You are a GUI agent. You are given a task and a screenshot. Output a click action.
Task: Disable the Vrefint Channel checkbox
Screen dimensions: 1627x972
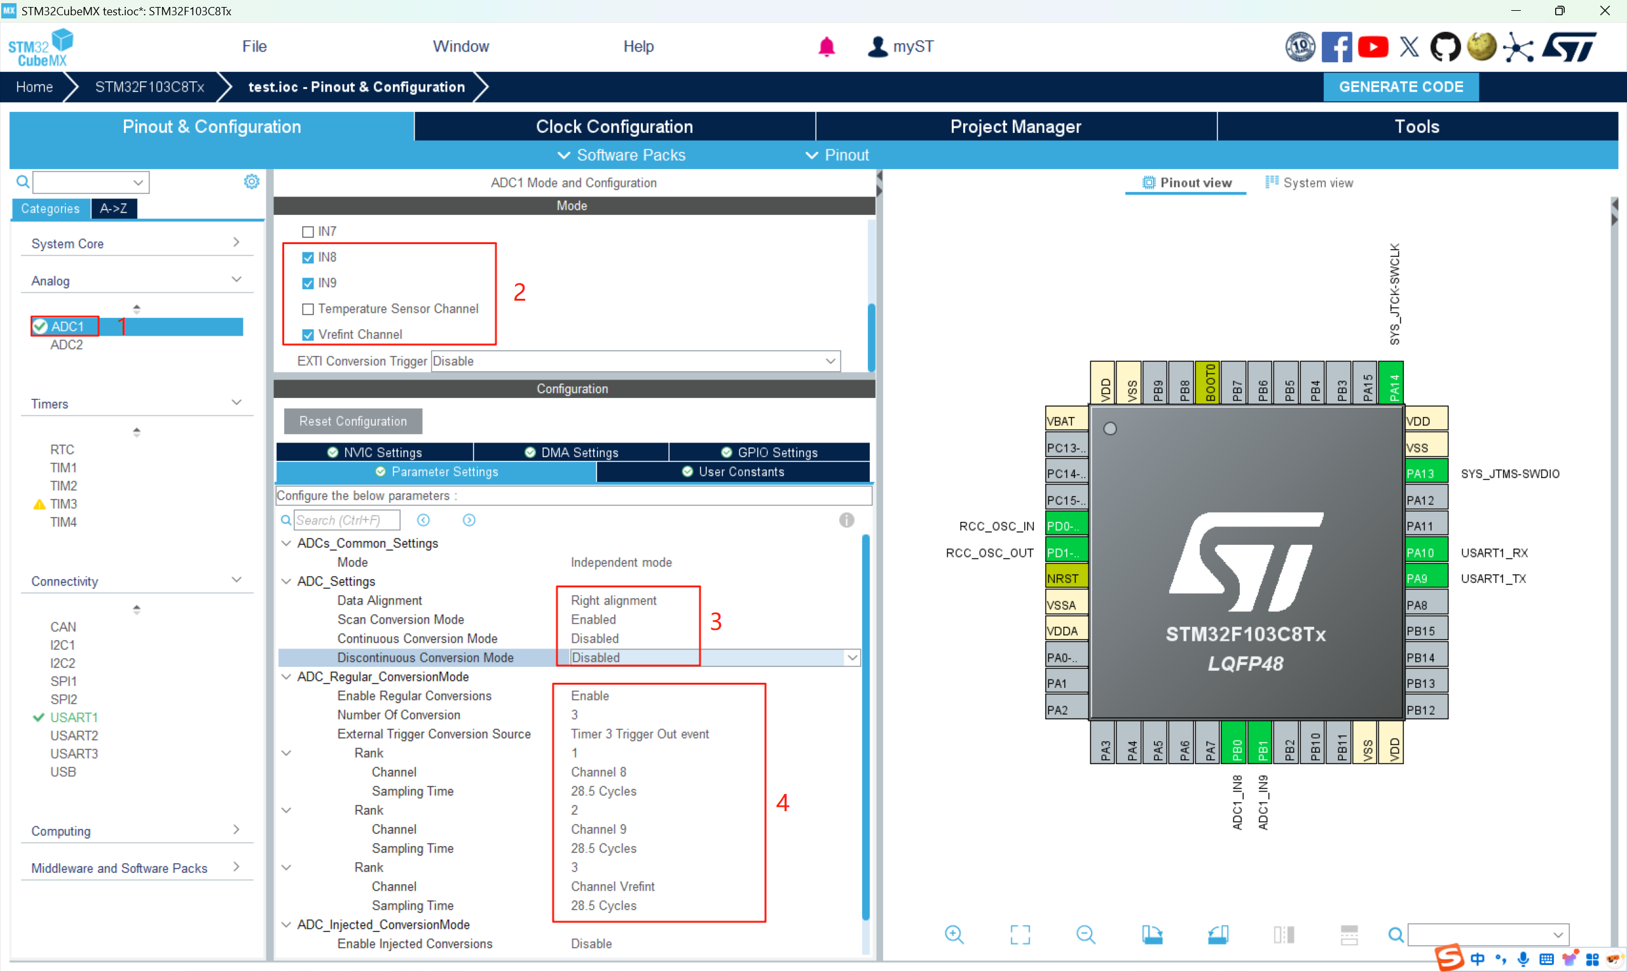(x=308, y=334)
